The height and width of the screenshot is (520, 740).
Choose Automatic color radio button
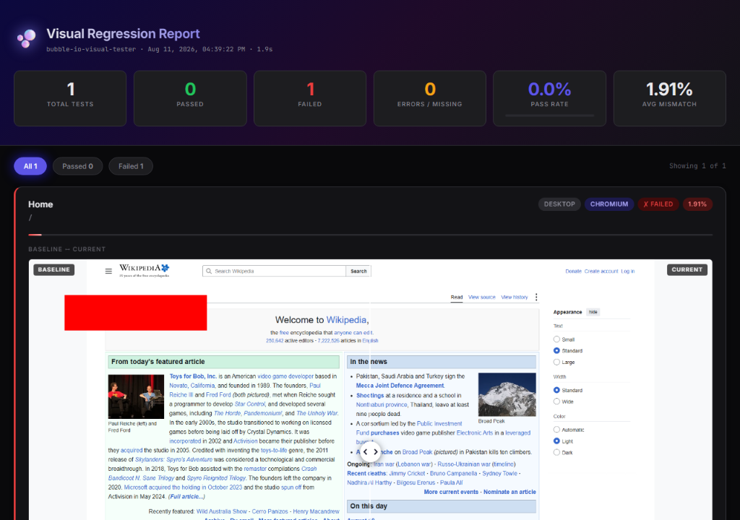tap(556, 430)
